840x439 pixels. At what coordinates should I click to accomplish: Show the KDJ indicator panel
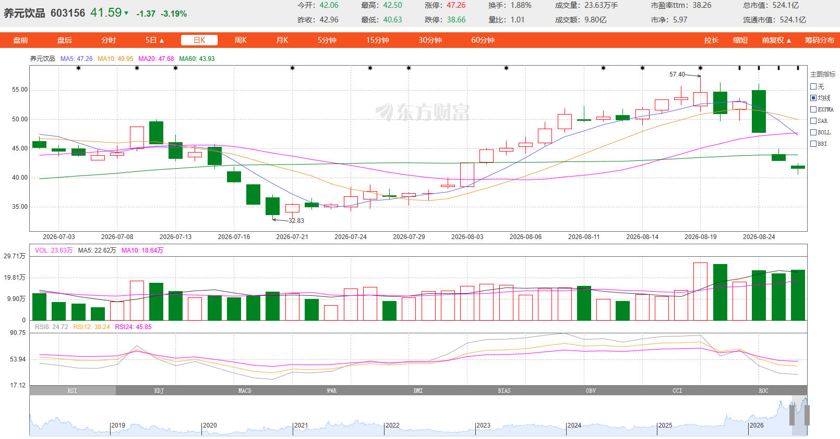click(x=159, y=391)
